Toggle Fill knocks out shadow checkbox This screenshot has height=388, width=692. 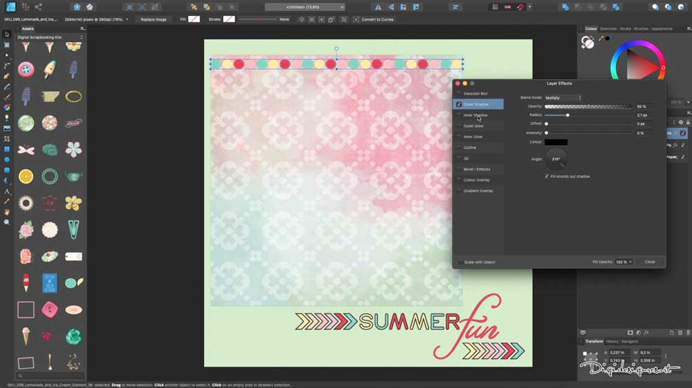pos(547,176)
